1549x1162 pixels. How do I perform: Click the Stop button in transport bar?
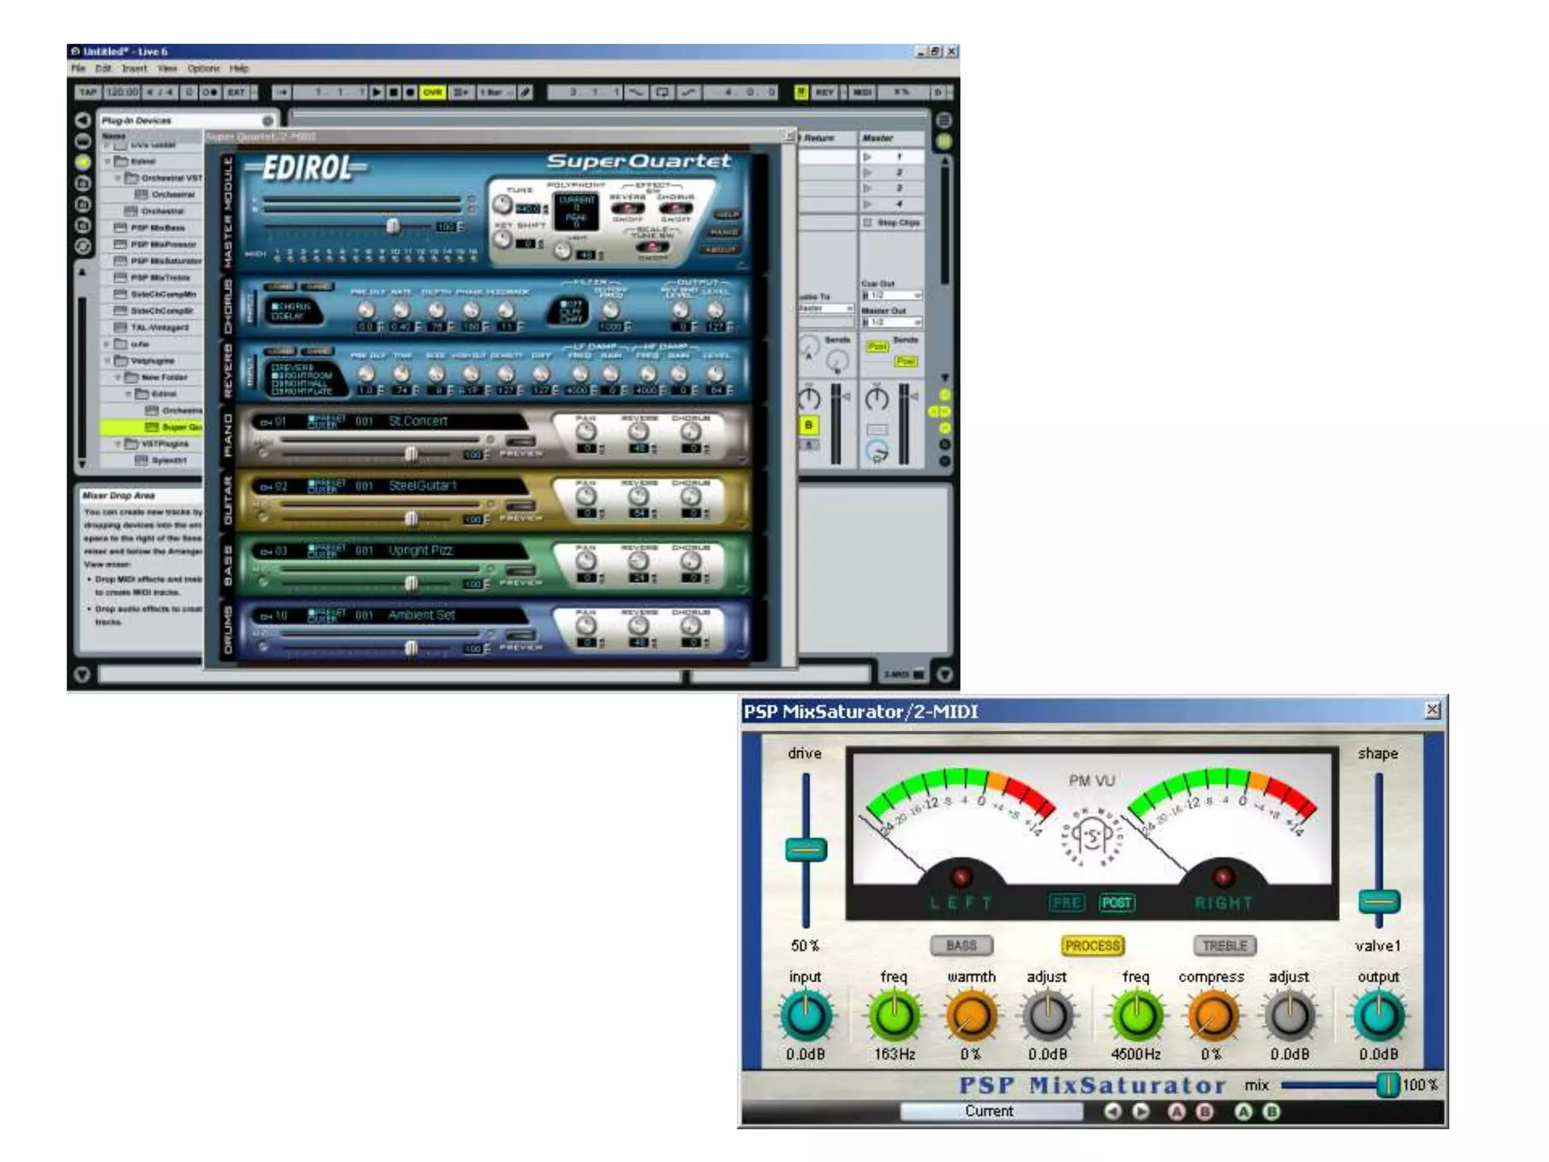pyautogui.click(x=393, y=92)
